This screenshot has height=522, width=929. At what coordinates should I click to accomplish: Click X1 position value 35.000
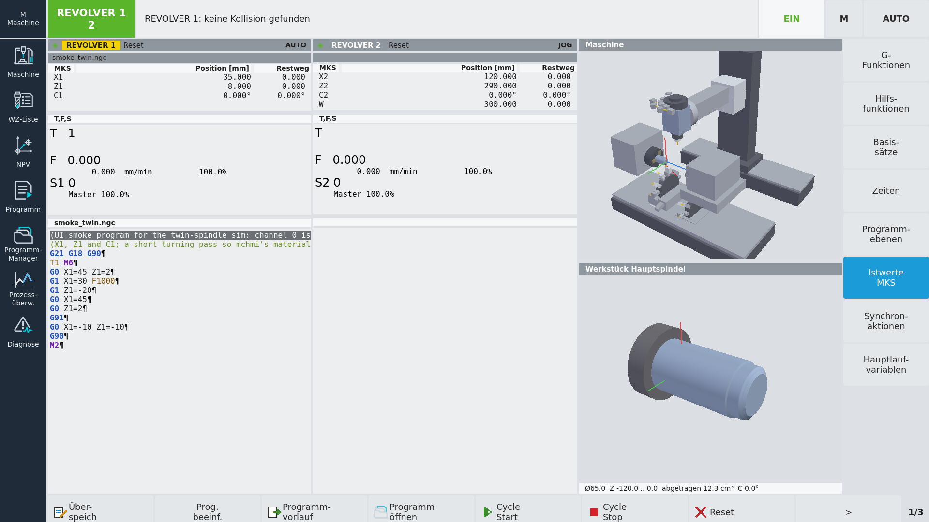237,77
